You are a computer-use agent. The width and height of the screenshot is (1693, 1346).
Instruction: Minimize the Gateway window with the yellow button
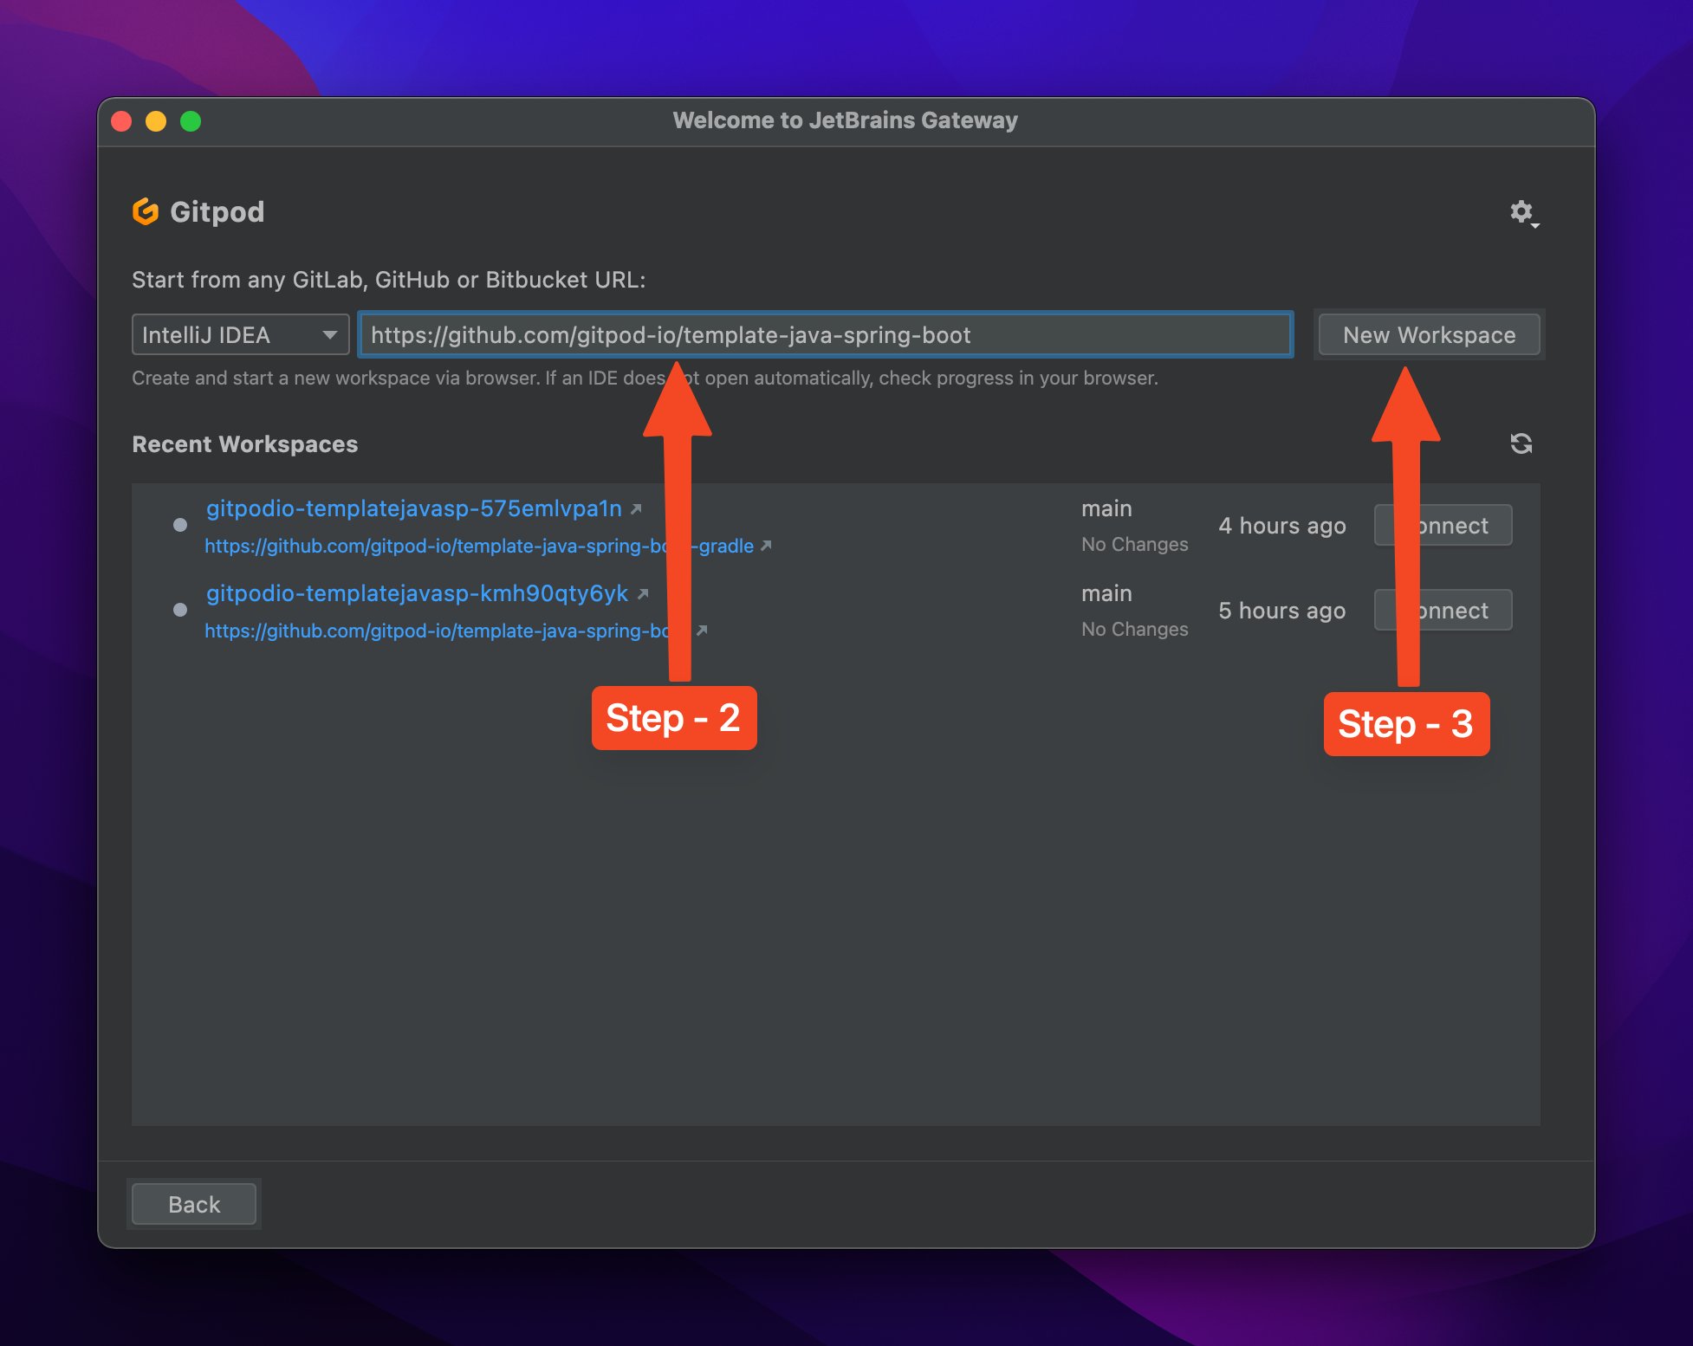tap(156, 121)
